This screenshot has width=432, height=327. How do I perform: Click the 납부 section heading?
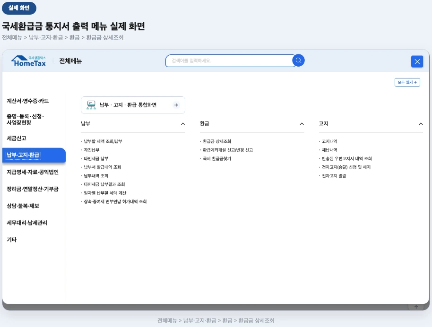click(x=86, y=124)
